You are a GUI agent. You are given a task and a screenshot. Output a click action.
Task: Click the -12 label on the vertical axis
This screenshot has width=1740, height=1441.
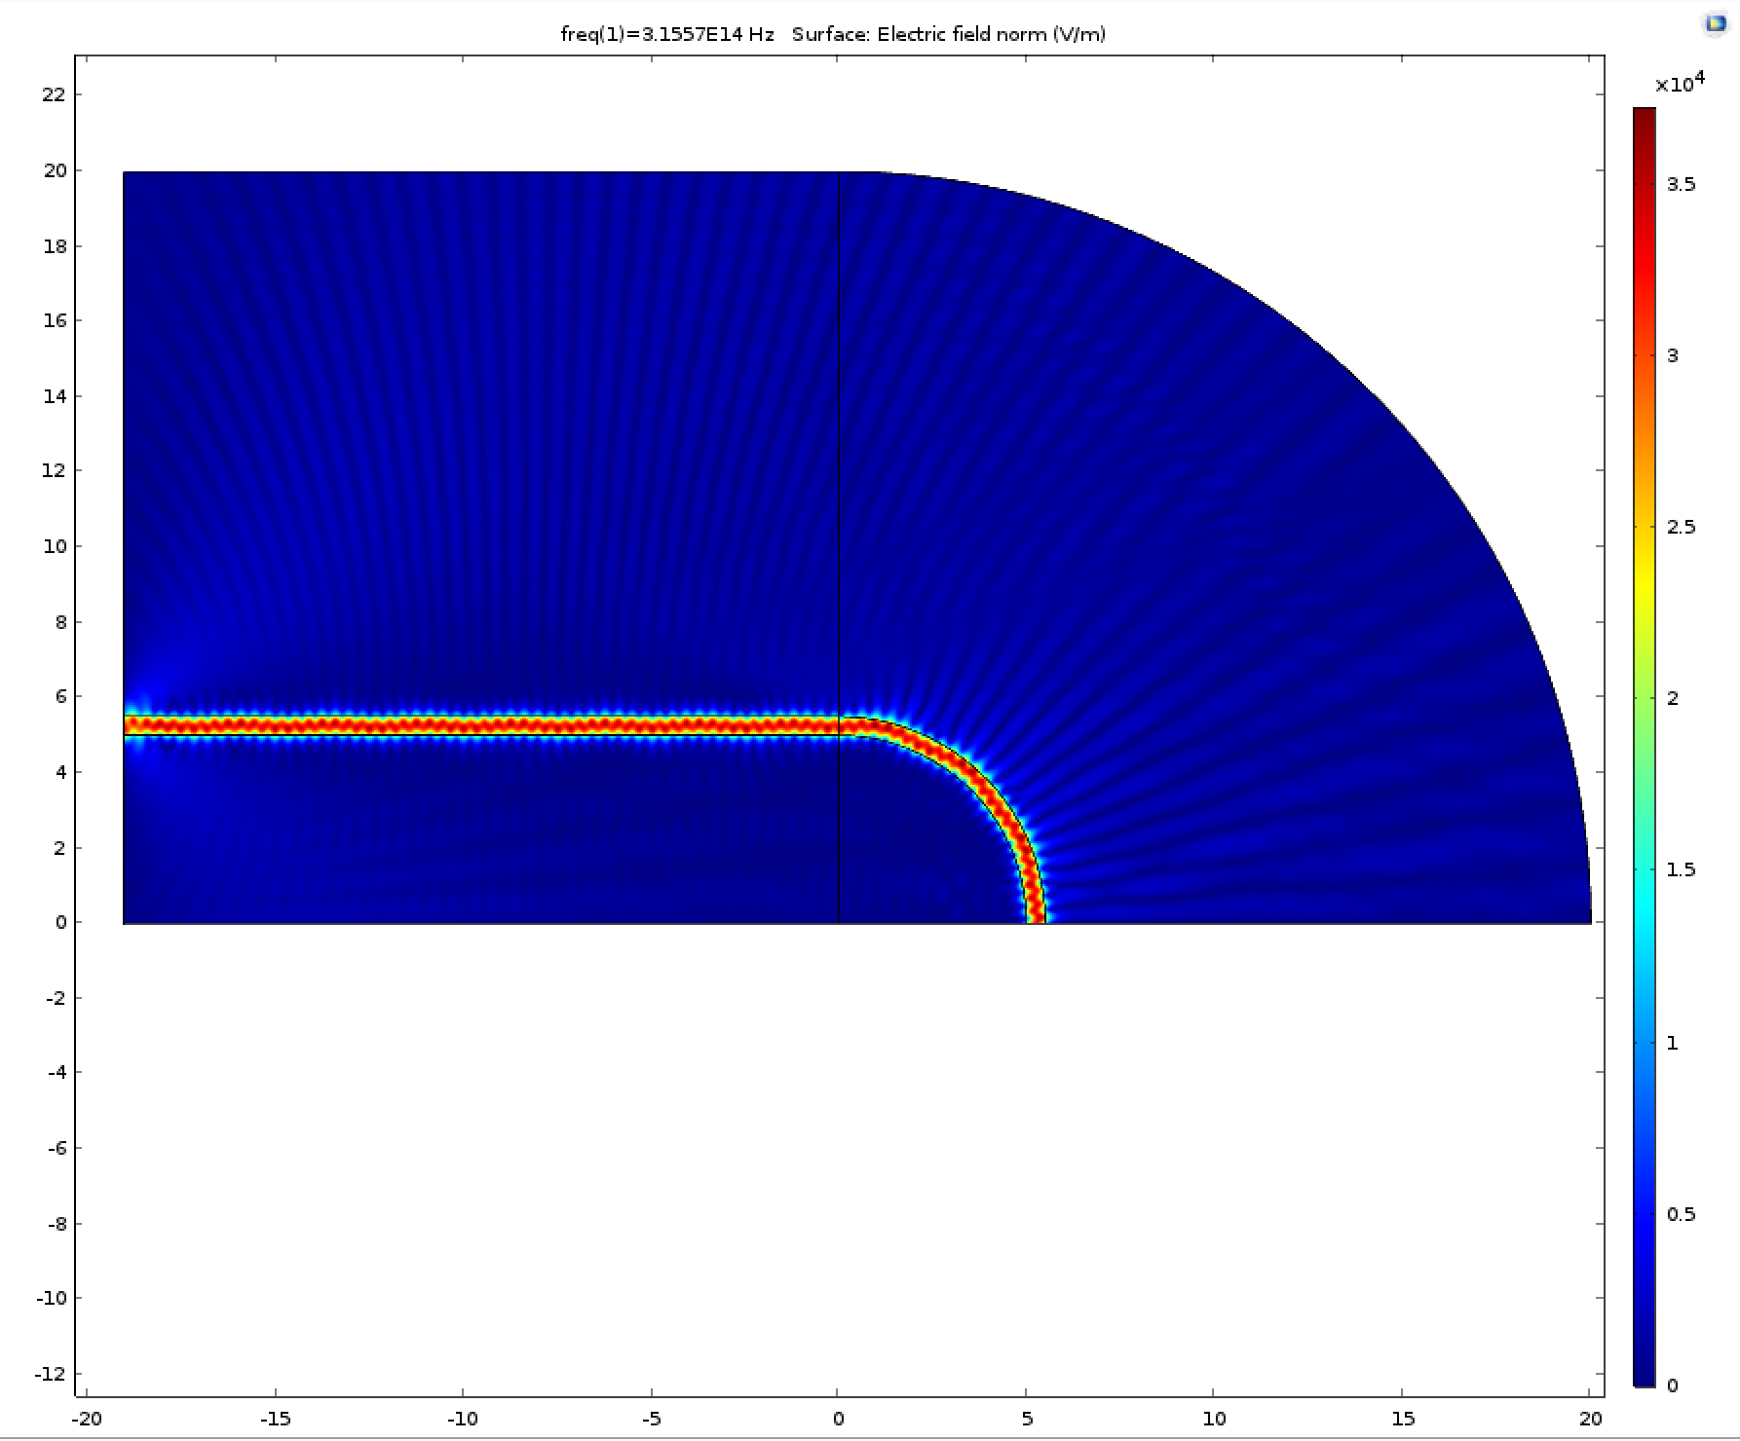tap(51, 1374)
